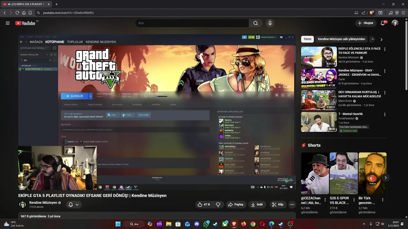Open WhatsApp from the taskbar
This screenshot has width=408, height=229.
pyautogui.click(x=206, y=224)
